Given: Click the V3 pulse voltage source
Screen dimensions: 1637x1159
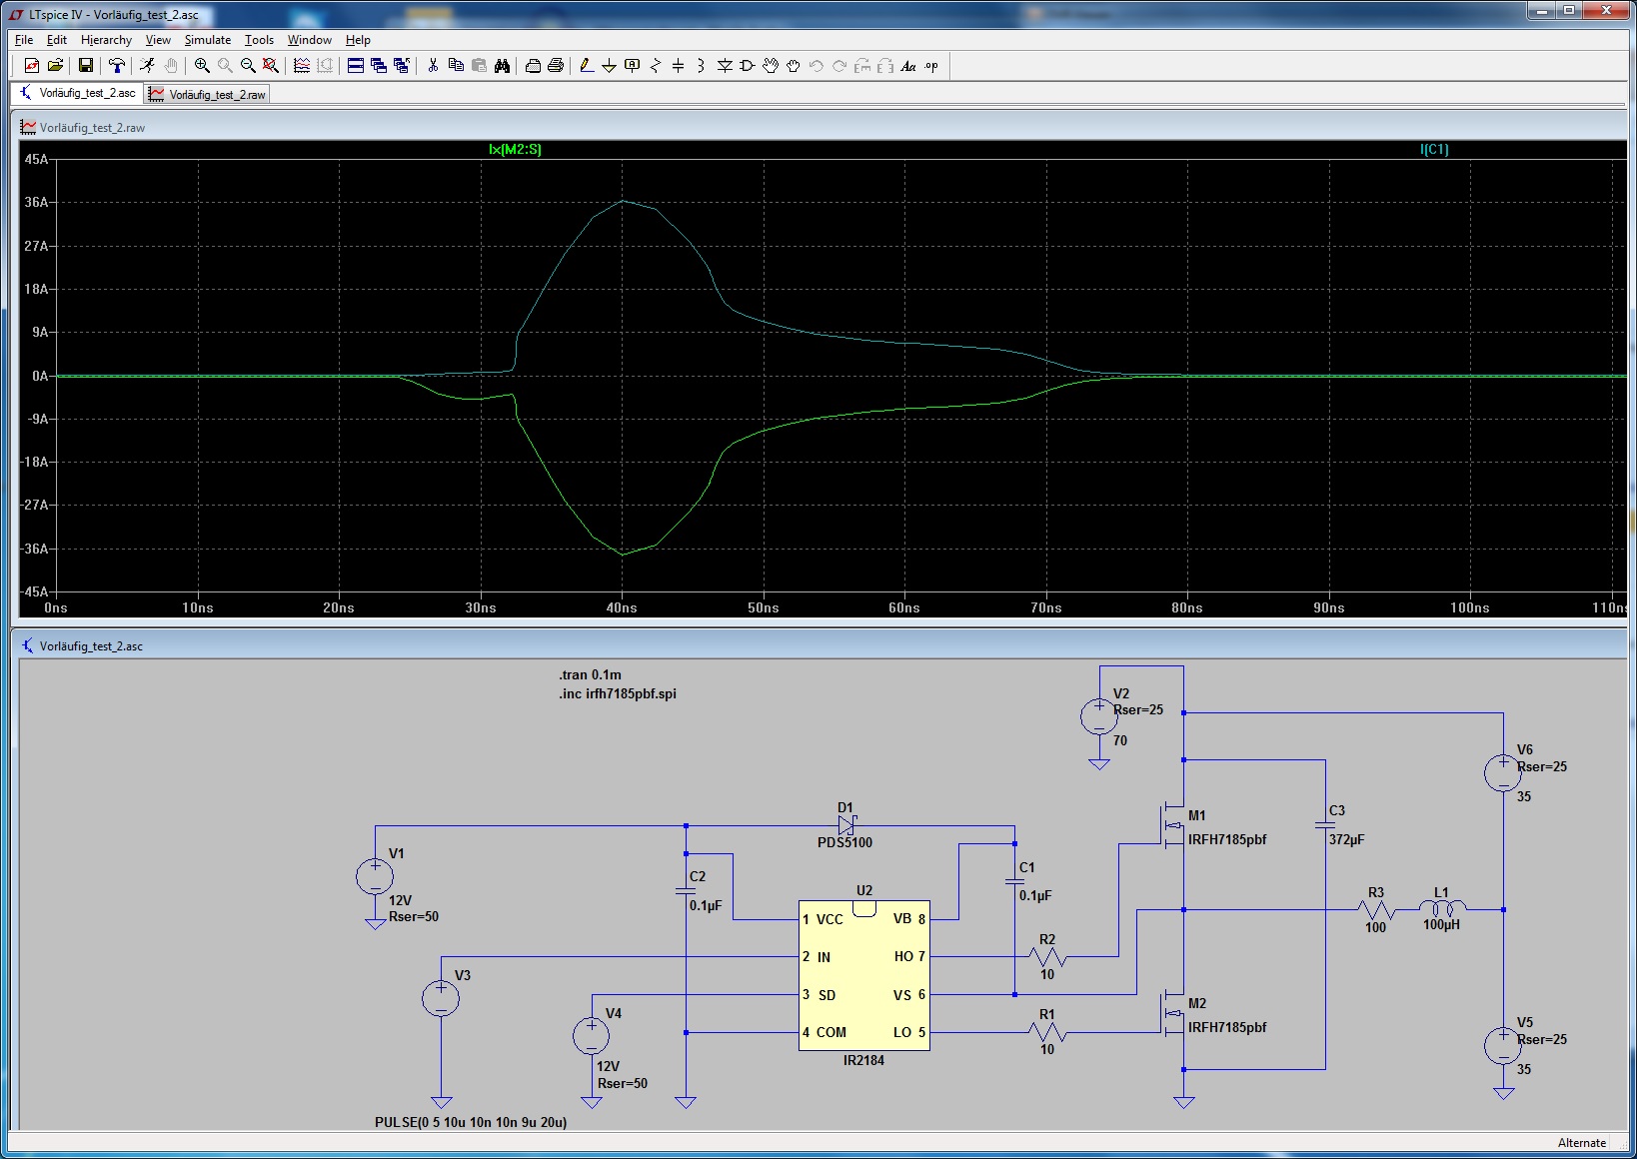Looking at the screenshot, I should click(441, 998).
